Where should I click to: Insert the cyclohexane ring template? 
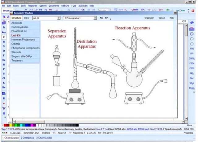192,39
